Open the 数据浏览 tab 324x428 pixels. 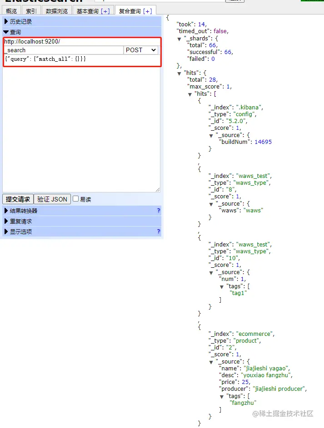click(57, 11)
